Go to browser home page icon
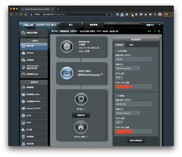 pyautogui.click(x=26, y=14)
